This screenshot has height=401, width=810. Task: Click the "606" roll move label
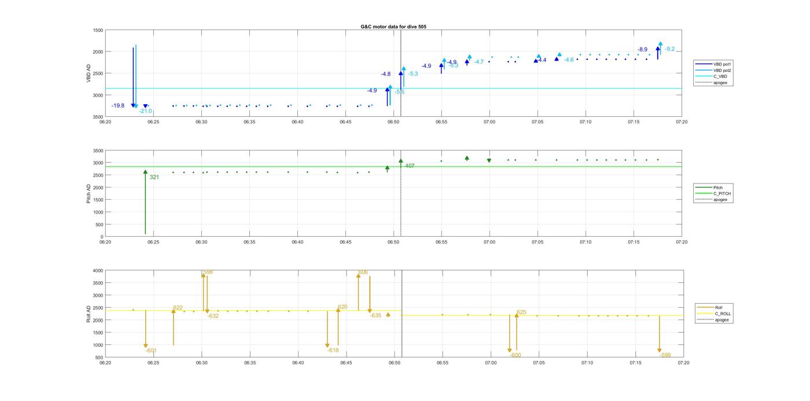tap(363, 272)
